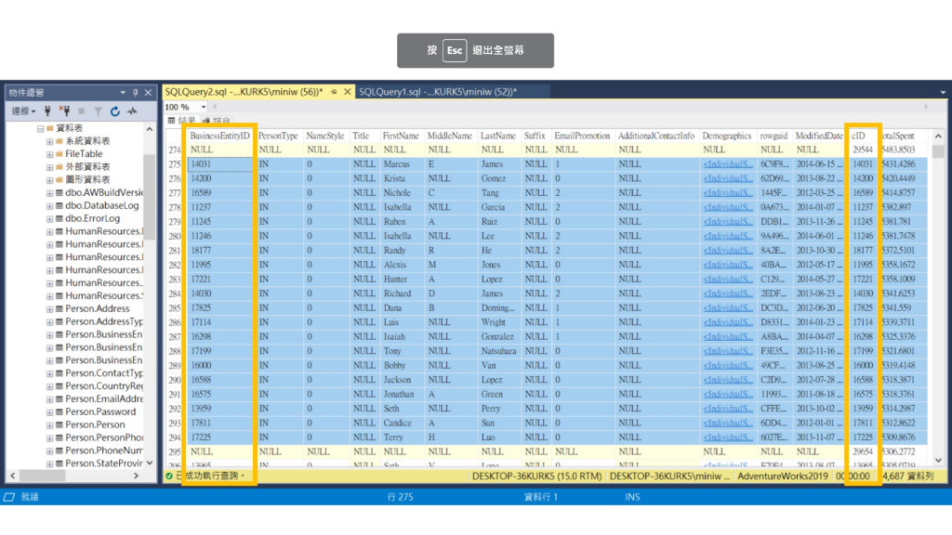Click the folder icon next to FileTable
This screenshot has width=952, height=535.
[x=59, y=154]
